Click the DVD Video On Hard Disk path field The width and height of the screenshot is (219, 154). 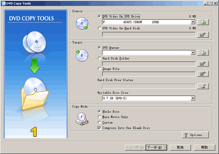pos(149,34)
